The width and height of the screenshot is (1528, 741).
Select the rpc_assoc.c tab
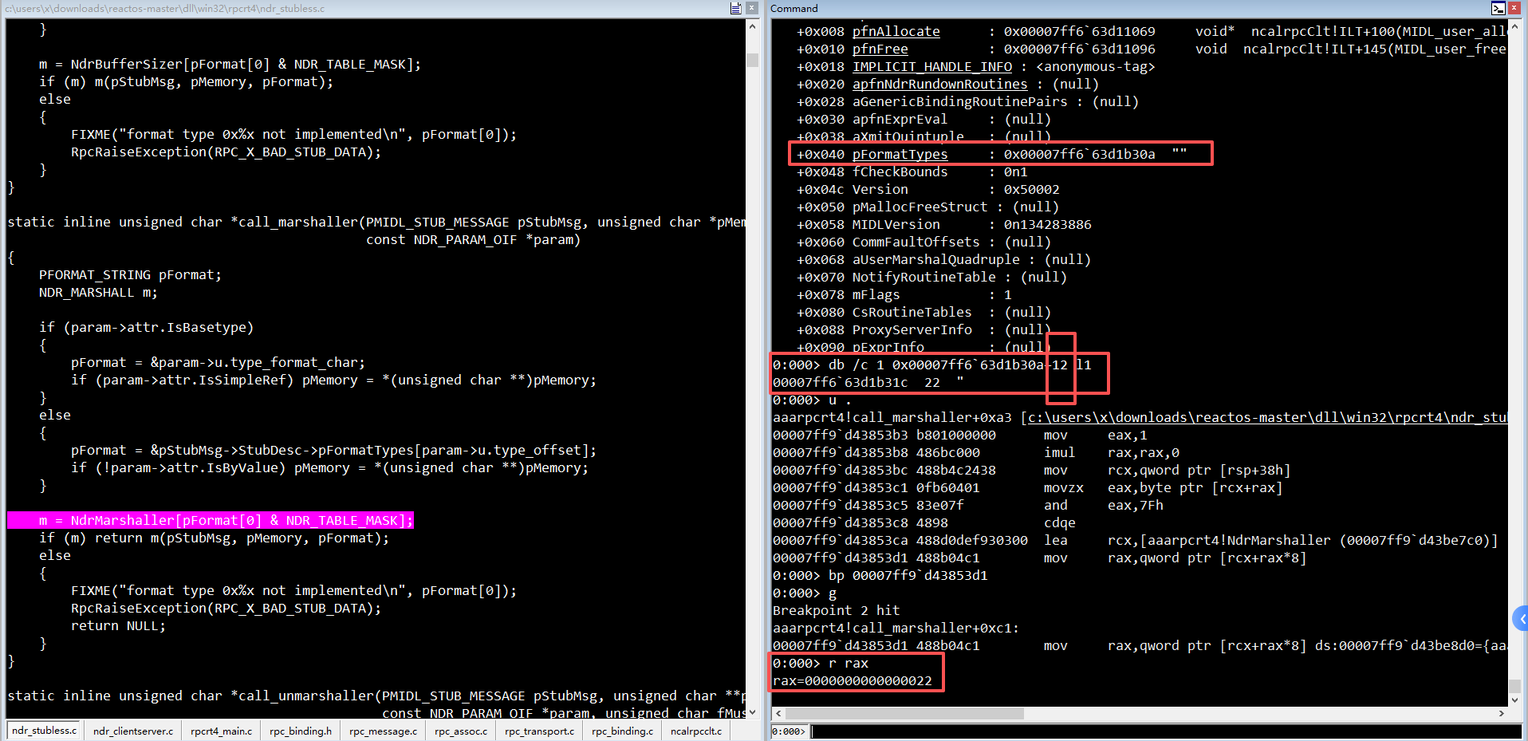point(461,731)
